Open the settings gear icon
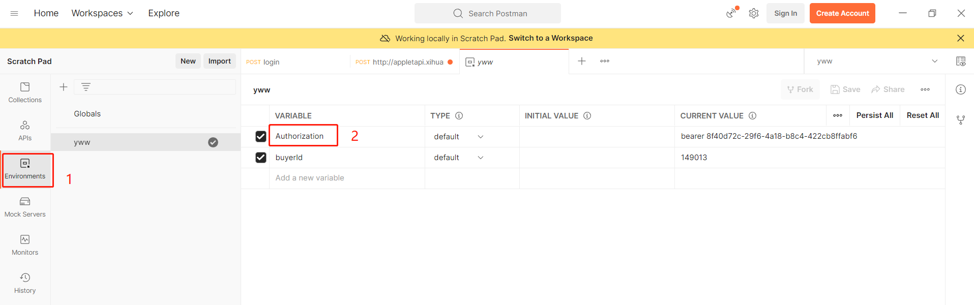This screenshot has width=974, height=305. (x=754, y=13)
